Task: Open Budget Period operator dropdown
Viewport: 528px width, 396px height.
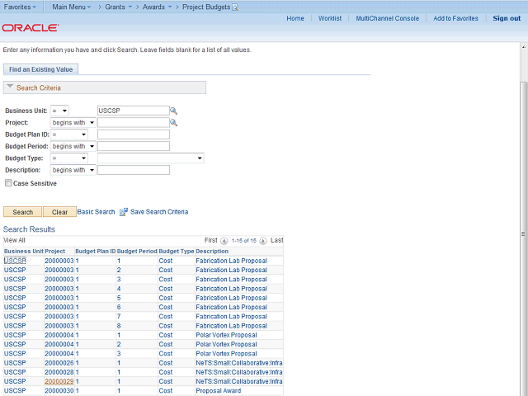Action: (73, 146)
